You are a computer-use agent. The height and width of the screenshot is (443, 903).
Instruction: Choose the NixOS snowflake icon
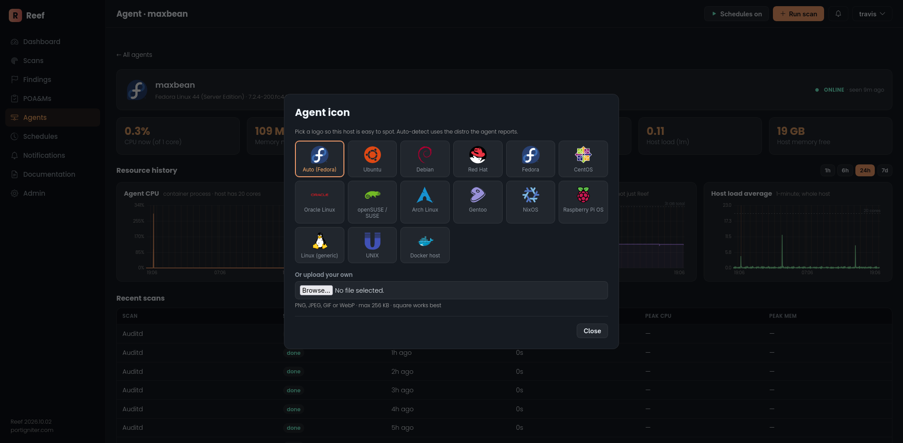530,202
